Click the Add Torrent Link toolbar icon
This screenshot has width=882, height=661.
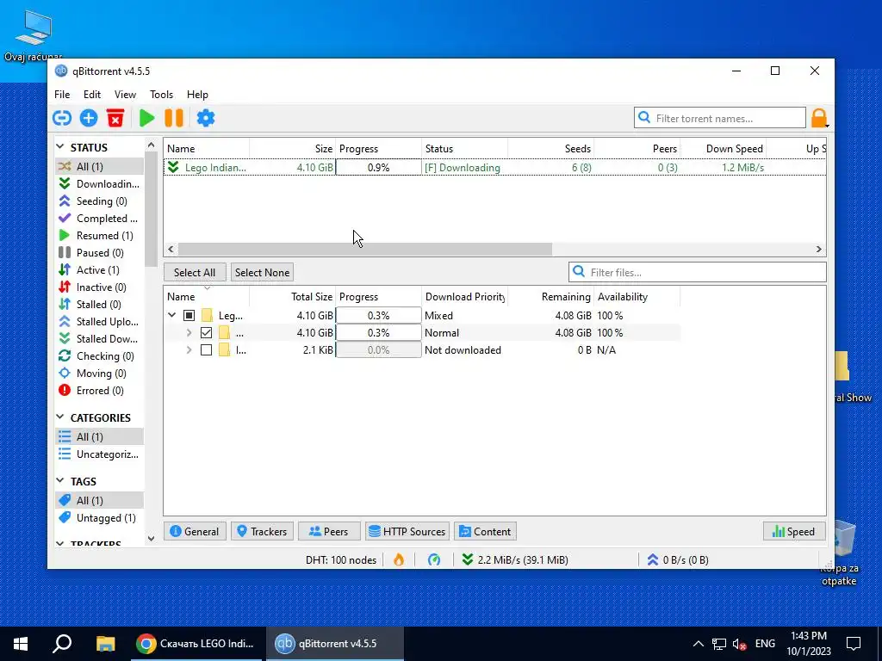tap(62, 118)
